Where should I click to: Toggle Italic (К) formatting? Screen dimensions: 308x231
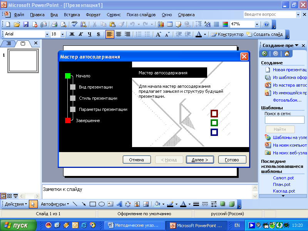(x=81, y=34)
